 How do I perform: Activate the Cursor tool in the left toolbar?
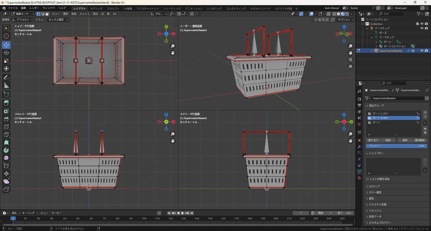tap(6, 36)
